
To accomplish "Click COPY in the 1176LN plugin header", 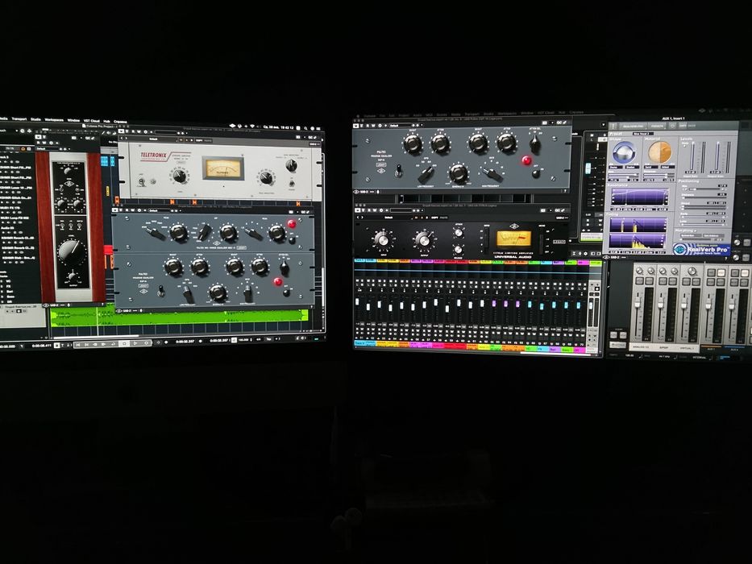I will [x=434, y=218].
